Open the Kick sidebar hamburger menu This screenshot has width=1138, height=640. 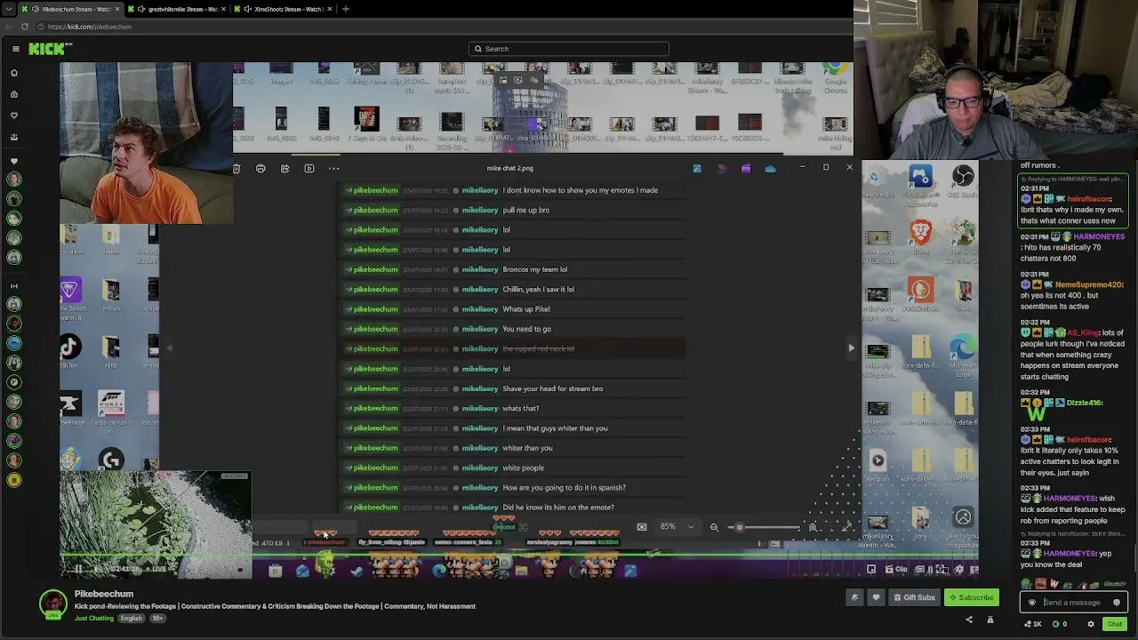[x=15, y=49]
